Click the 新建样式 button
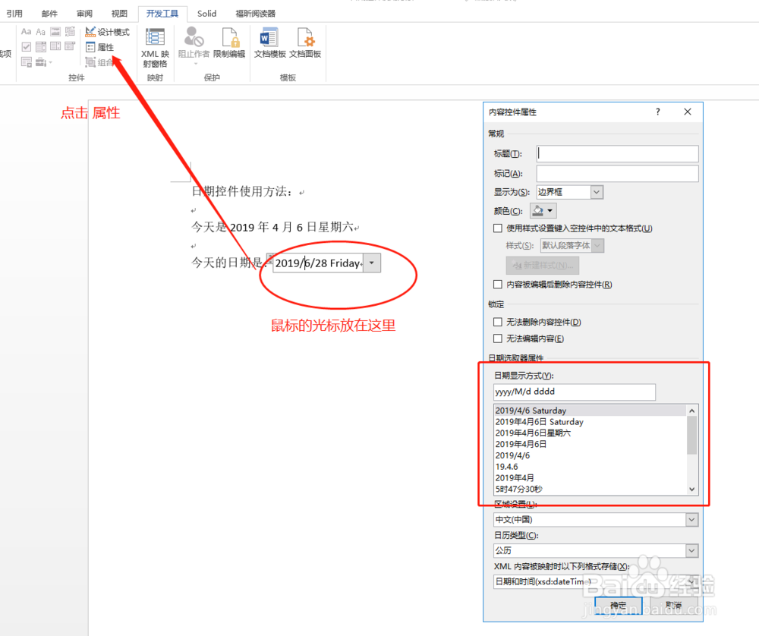Screen dimensions: 759x636 (542, 265)
